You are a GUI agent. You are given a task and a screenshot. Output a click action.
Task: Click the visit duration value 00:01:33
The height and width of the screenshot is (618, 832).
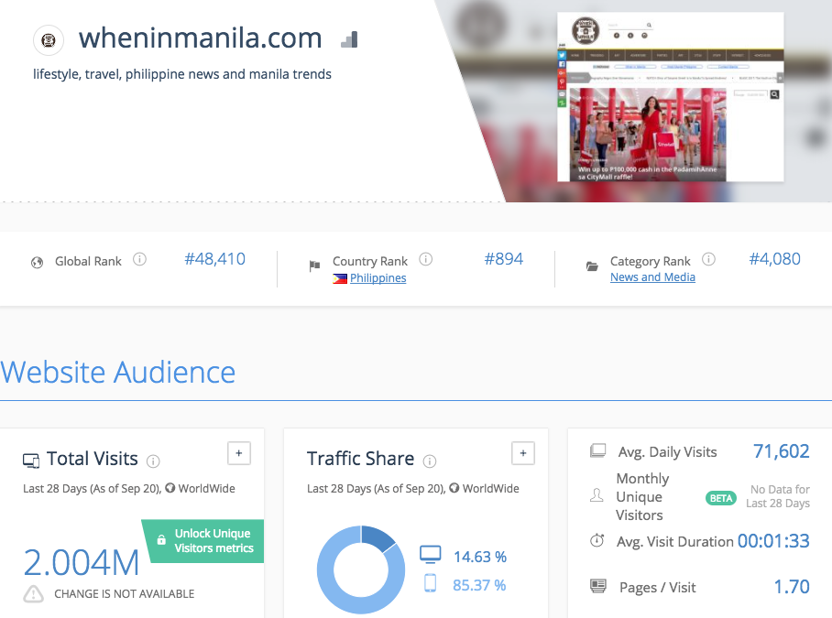click(773, 541)
